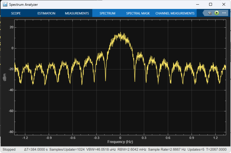Open the ESTIMATION tab
Image resolution: width=231 pixels, height=153 pixels.
[x=46, y=13]
